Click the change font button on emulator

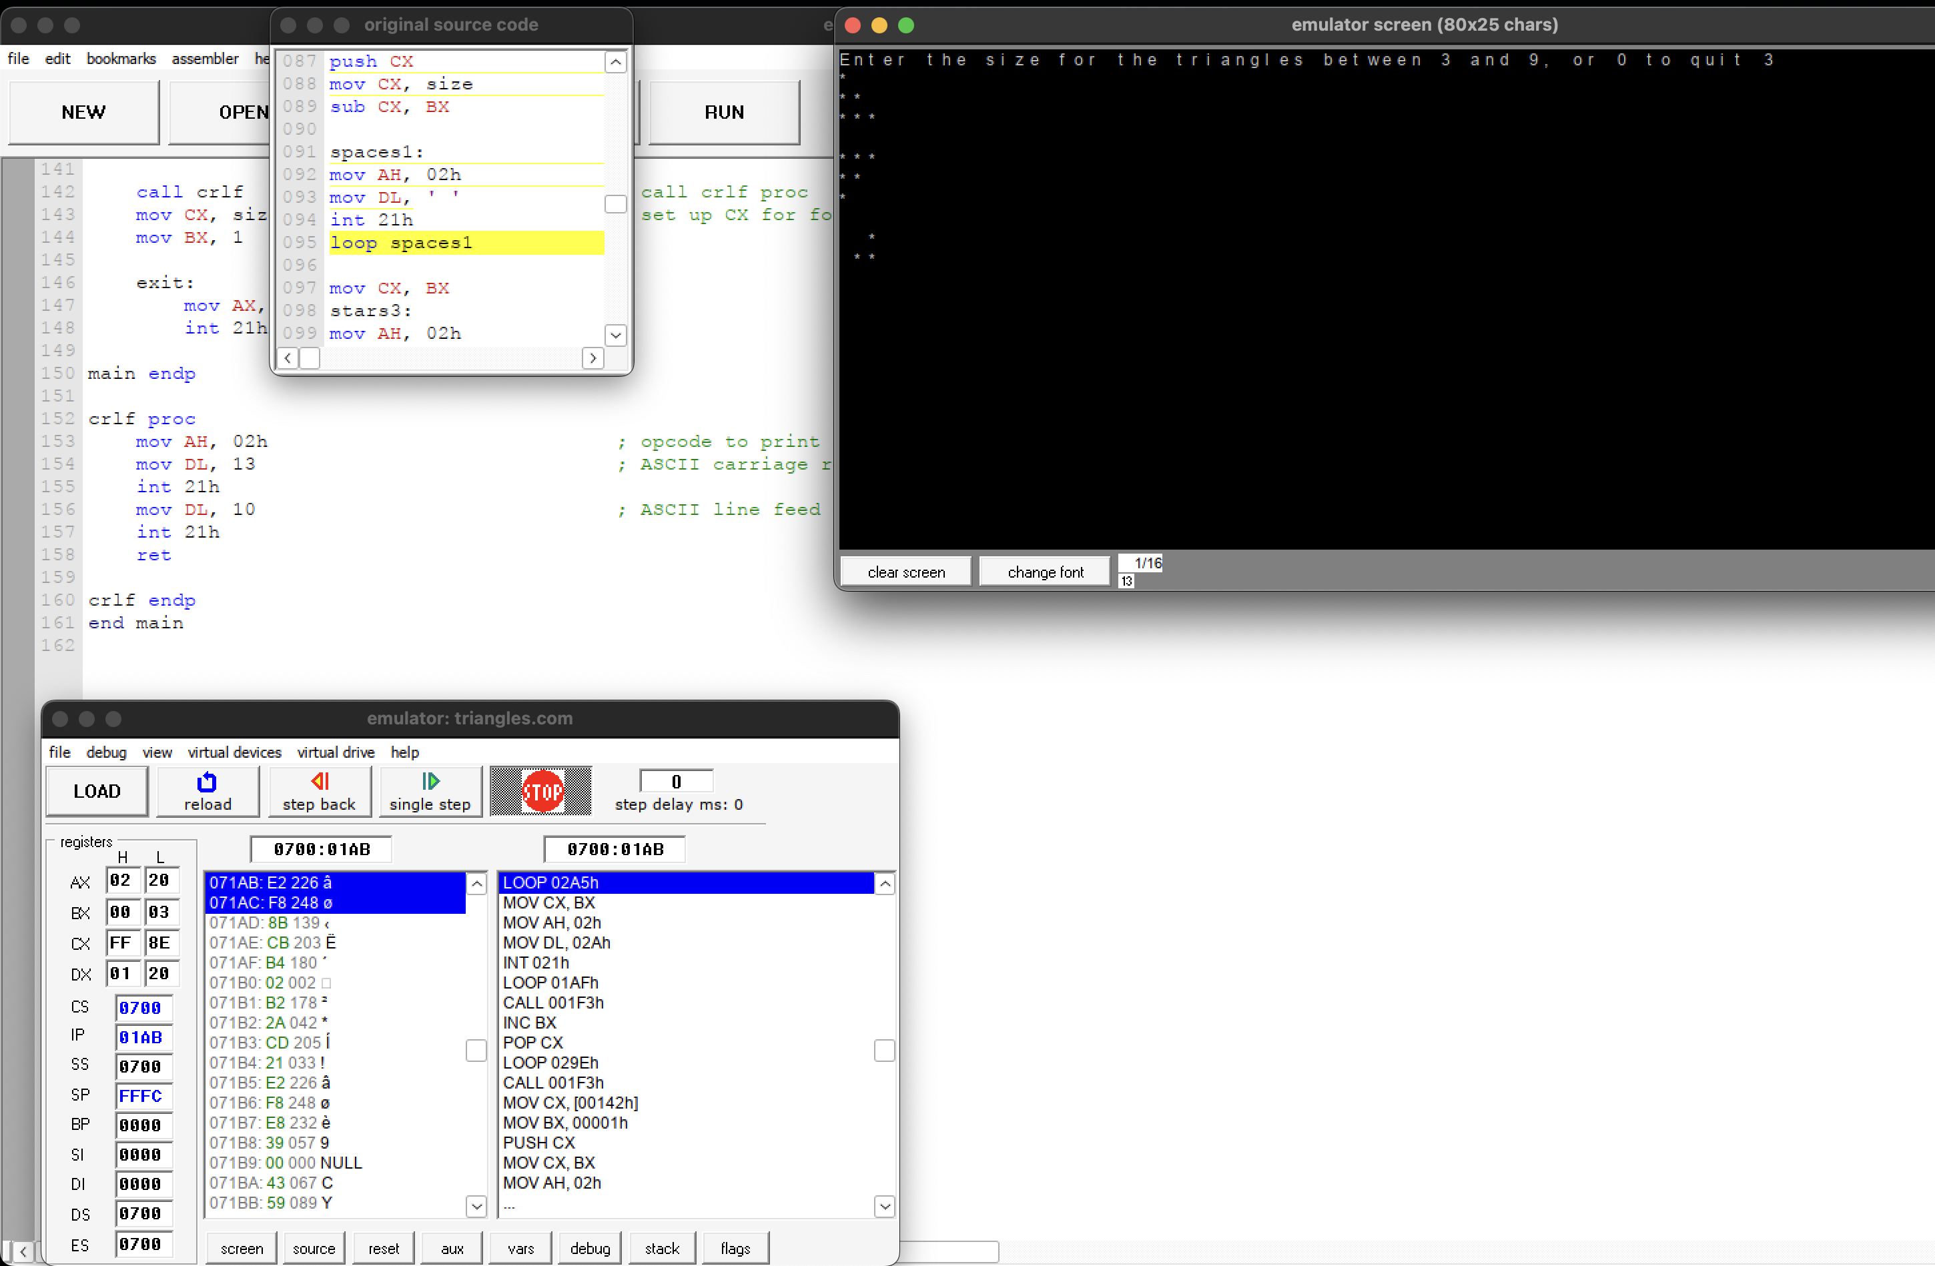[1043, 572]
